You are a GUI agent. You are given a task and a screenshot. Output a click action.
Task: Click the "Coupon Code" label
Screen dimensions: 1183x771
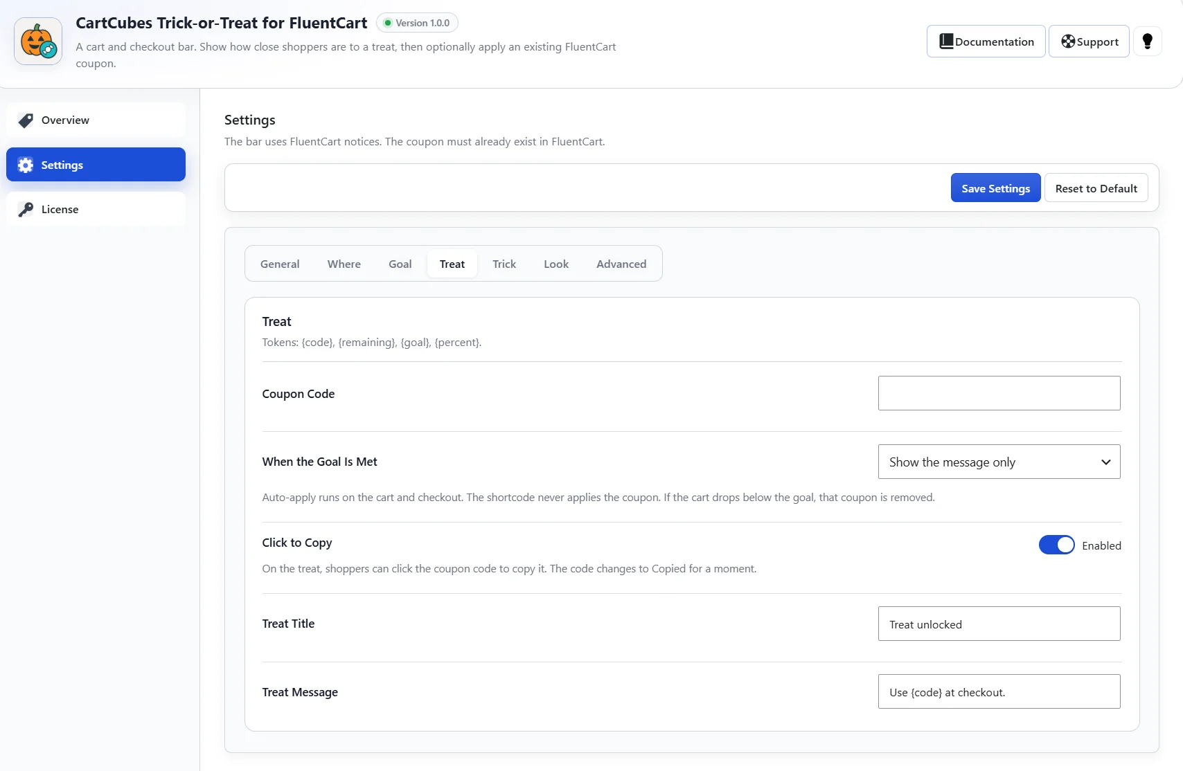[299, 394]
